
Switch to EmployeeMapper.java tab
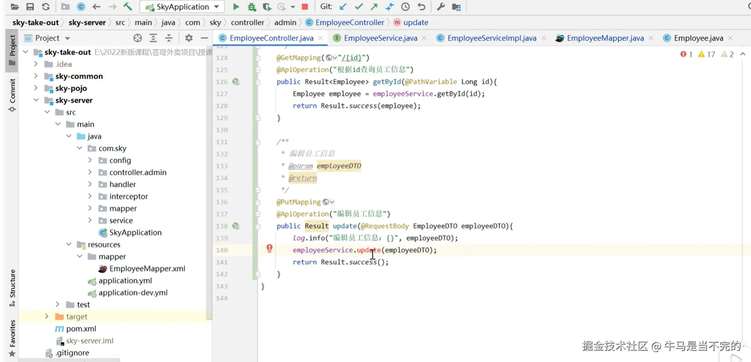[x=605, y=38]
